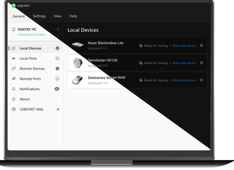This screenshot has height=170, width=234.
Task: Expand the DMITRY-PC connection chevron
Action: pos(58,29)
